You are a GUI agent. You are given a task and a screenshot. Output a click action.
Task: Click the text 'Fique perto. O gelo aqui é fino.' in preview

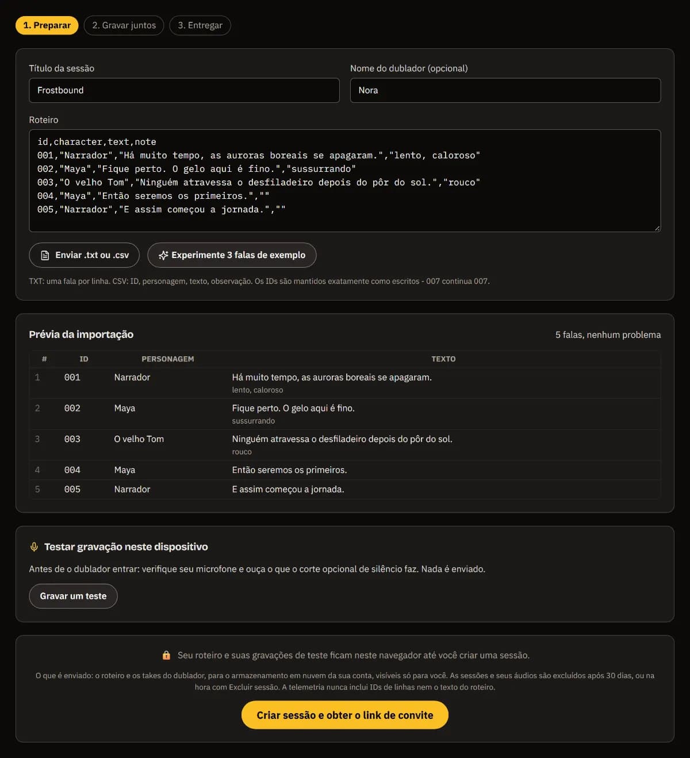(293, 408)
